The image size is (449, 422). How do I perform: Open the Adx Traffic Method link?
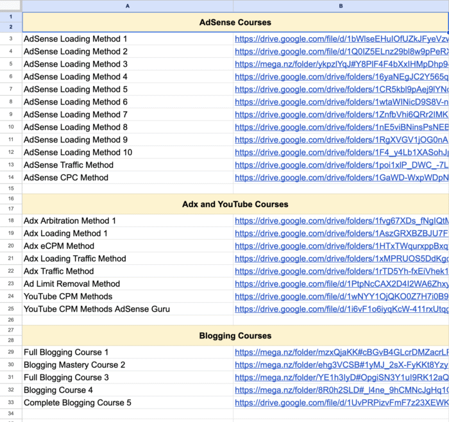(x=342, y=271)
